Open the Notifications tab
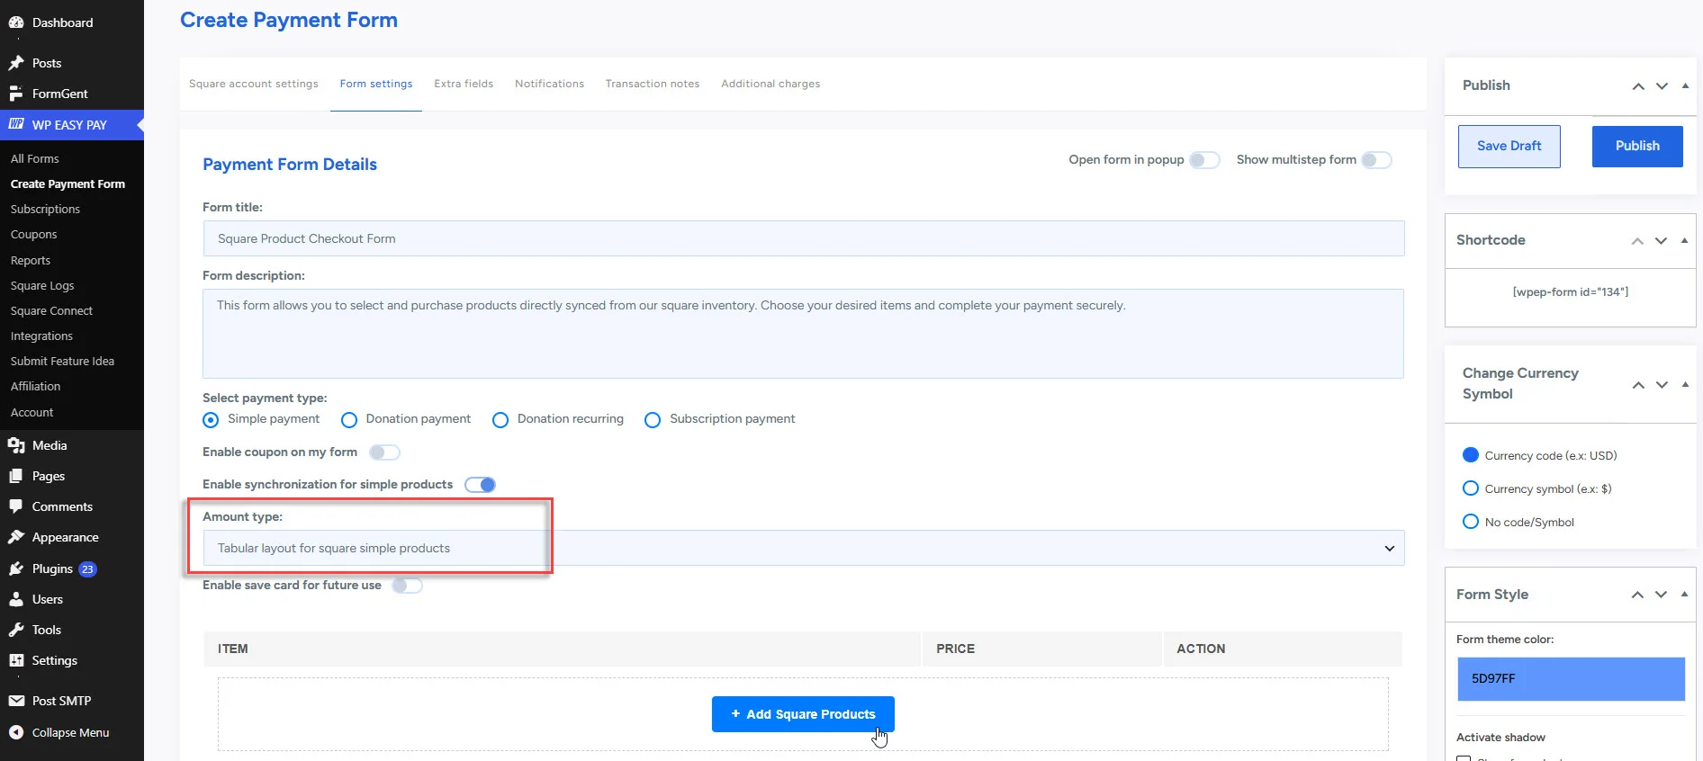 (549, 84)
